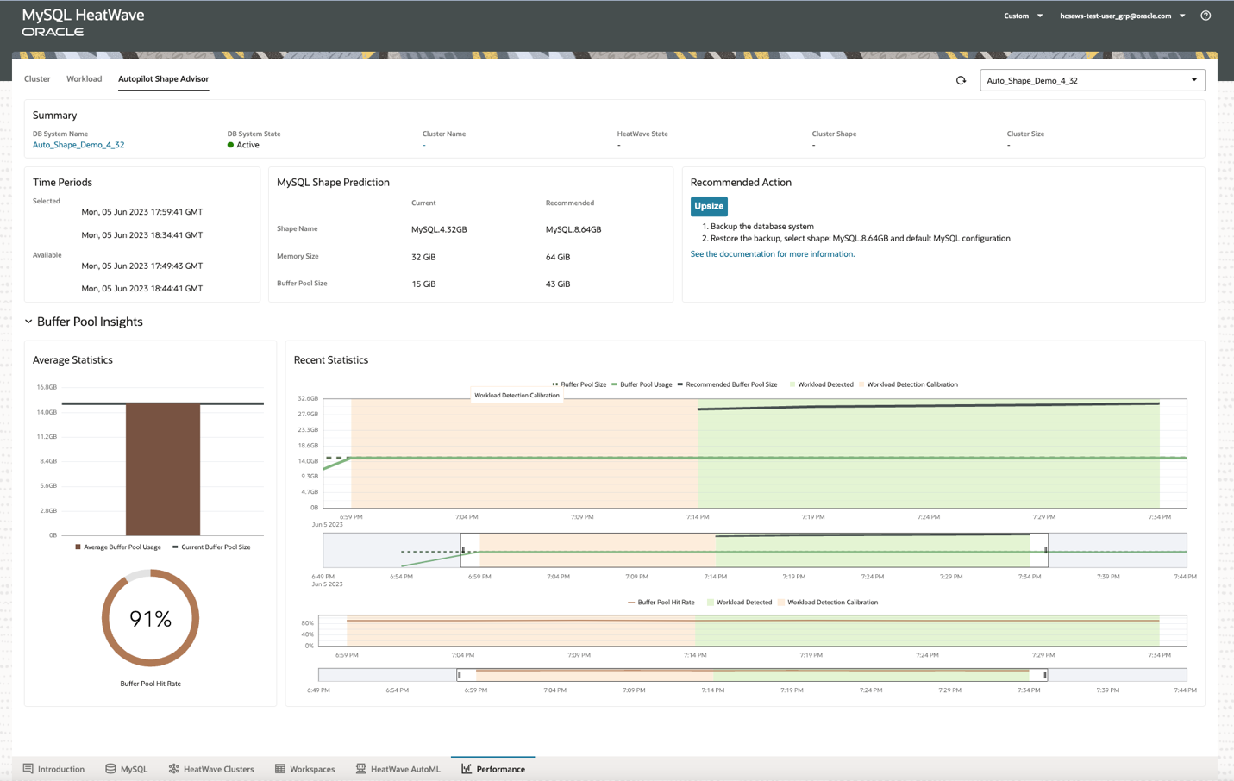Open the HeatWave AutoML icon
The image size is (1234, 781).
click(361, 769)
